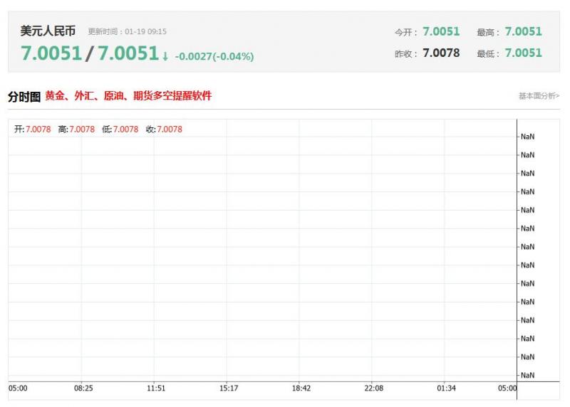Click the 11:51 time axis marker
Image resolution: width=570 pixels, height=407 pixels.
coord(156,388)
